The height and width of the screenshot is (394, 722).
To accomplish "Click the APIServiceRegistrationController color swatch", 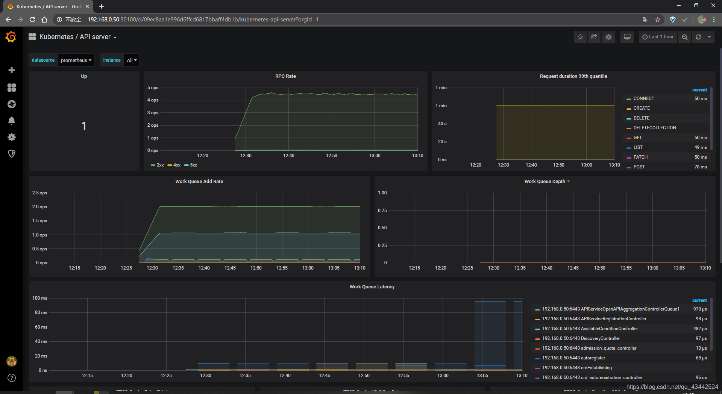I will coord(537,319).
